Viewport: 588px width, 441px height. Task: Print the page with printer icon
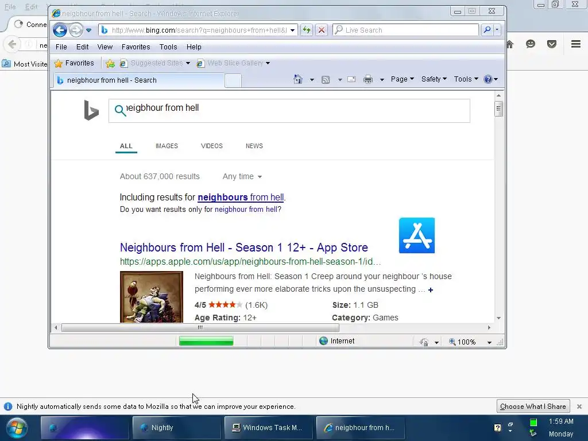pyautogui.click(x=368, y=79)
